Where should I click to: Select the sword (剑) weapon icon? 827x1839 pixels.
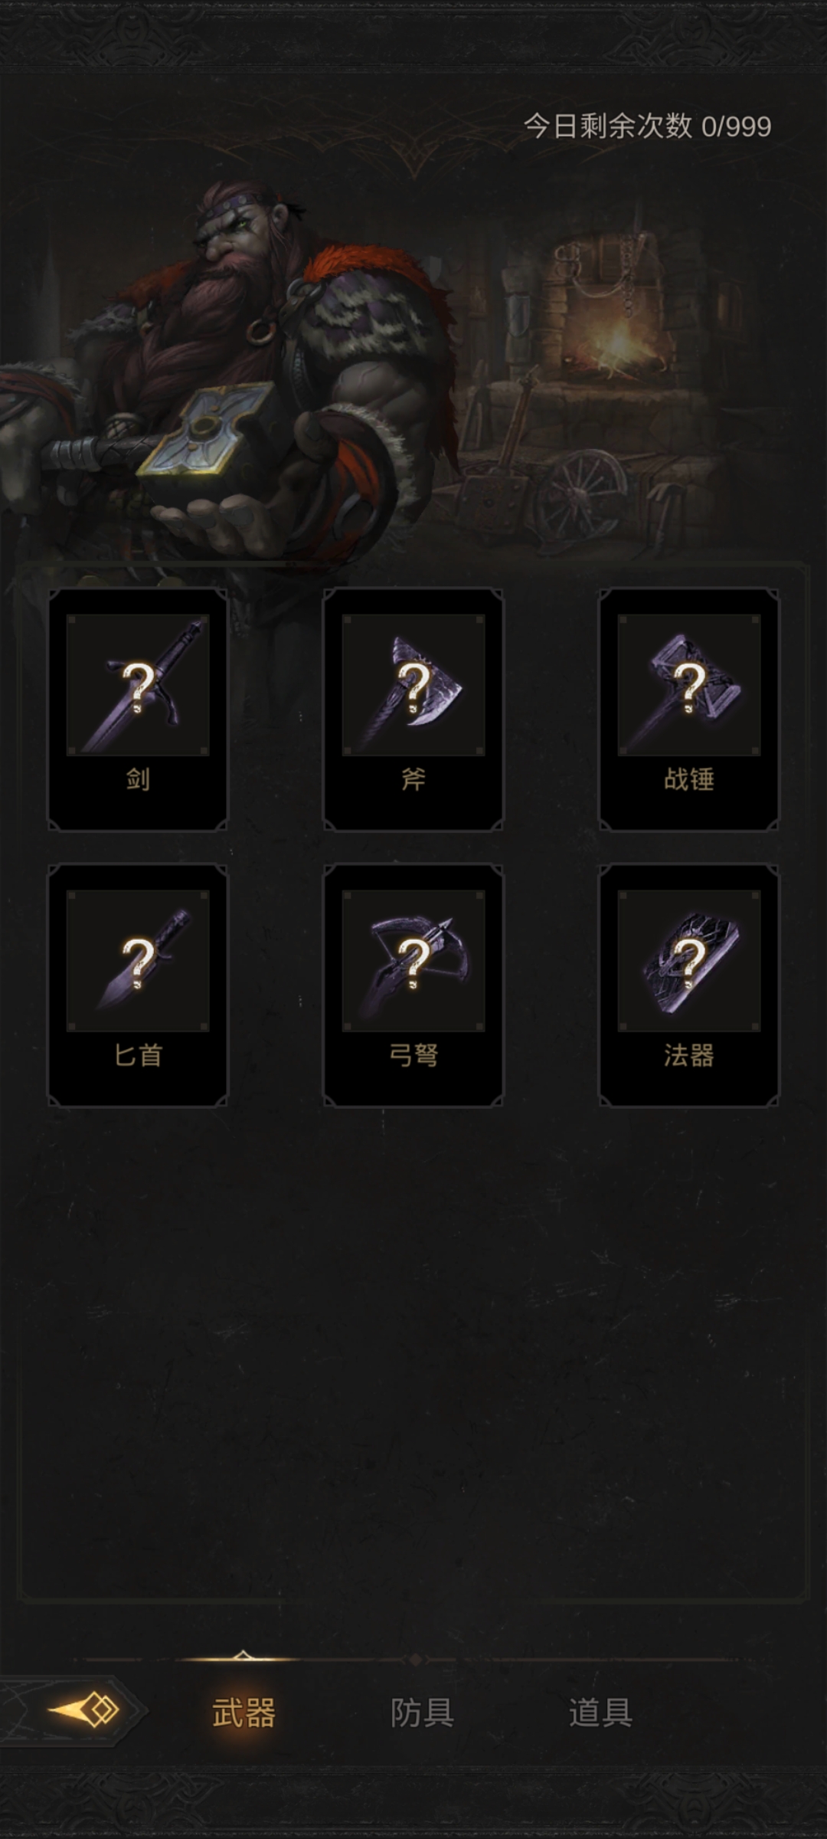[138, 684]
